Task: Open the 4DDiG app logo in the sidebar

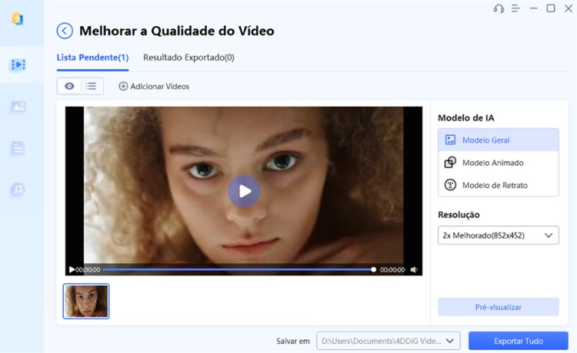Action: [x=18, y=18]
